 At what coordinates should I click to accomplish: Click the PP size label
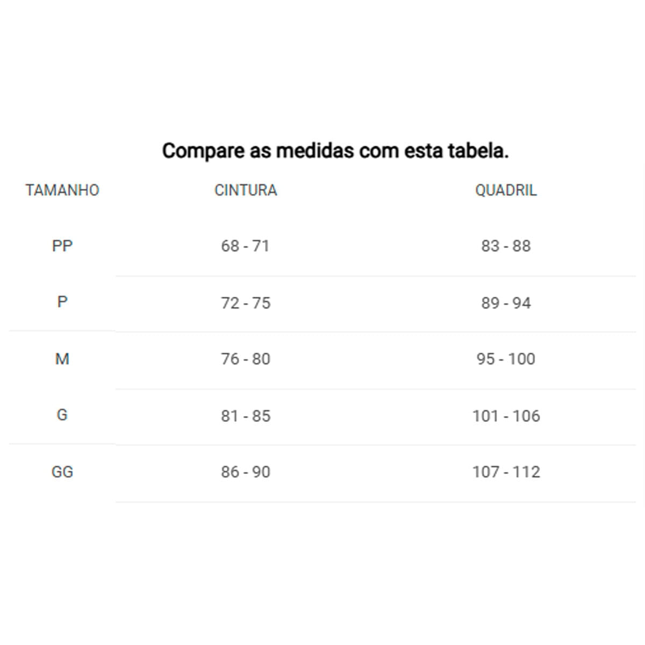click(x=62, y=246)
